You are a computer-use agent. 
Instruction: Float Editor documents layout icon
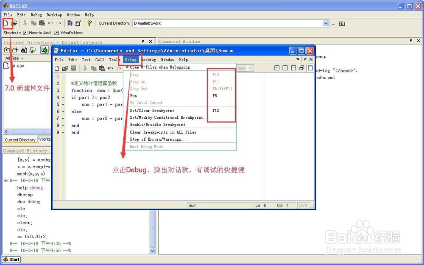(x=302, y=68)
